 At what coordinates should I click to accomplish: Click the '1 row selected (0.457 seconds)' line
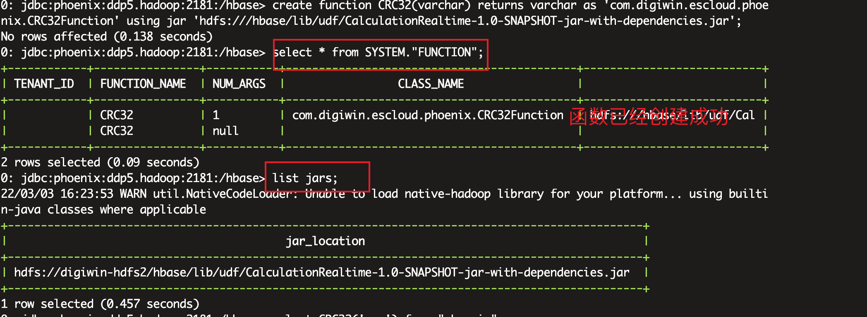pyautogui.click(x=100, y=304)
